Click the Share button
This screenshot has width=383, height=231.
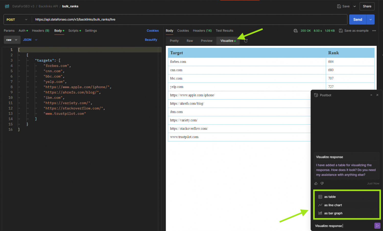tap(367, 6)
